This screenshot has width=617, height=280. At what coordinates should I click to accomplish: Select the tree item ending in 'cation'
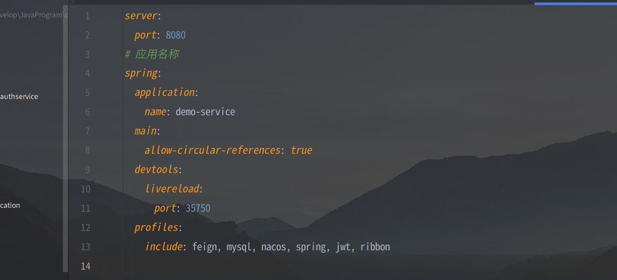(x=10, y=205)
